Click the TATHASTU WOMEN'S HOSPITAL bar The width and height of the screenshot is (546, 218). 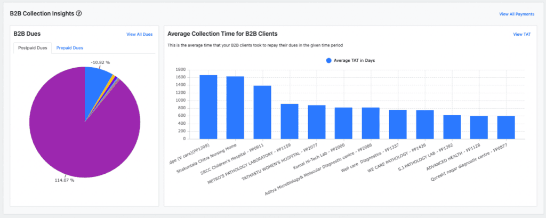coord(317,122)
